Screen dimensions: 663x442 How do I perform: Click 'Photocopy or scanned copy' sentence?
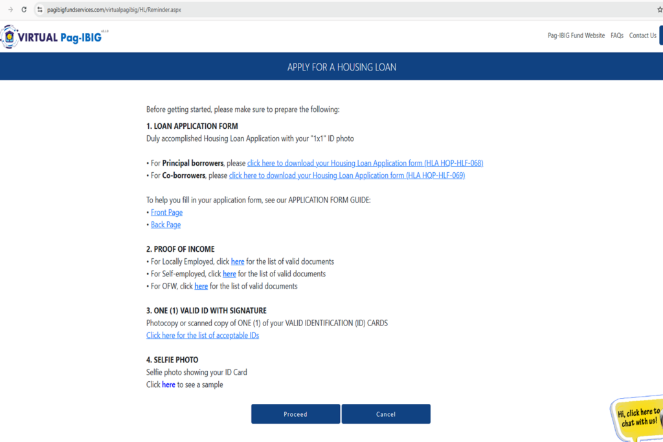click(267, 323)
